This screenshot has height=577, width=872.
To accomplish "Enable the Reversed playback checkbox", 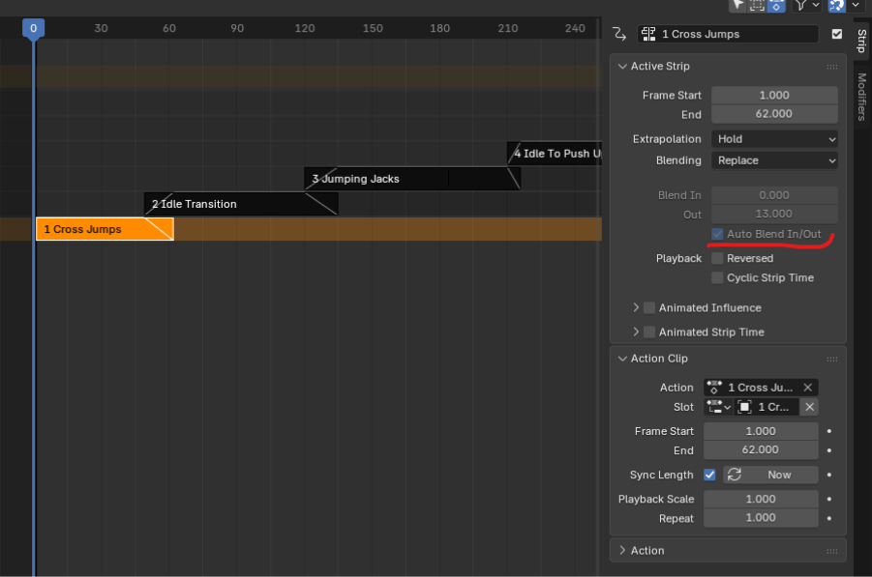I will pos(717,258).
